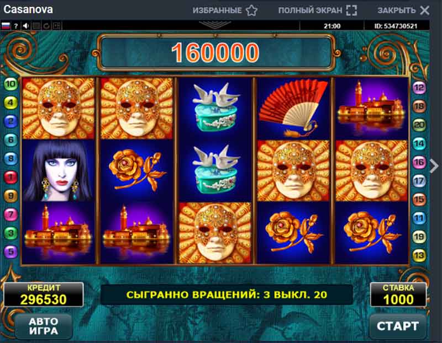
Task: Enable auto play with АВТО ИГРА
Action: click(44, 326)
